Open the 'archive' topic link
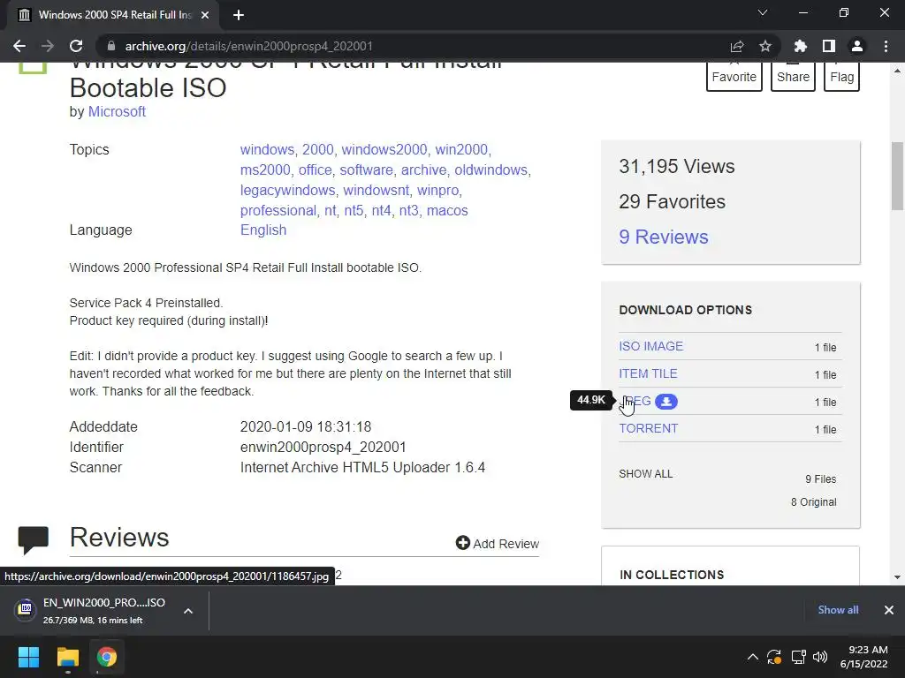The width and height of the screenshot is (905, 678). pyautogui.click(x=423, y=170)
